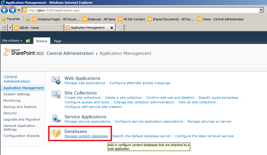Click Manage service applications link
Image resolution: width=267 pixels, height=155 pixels.
point(87,121)
